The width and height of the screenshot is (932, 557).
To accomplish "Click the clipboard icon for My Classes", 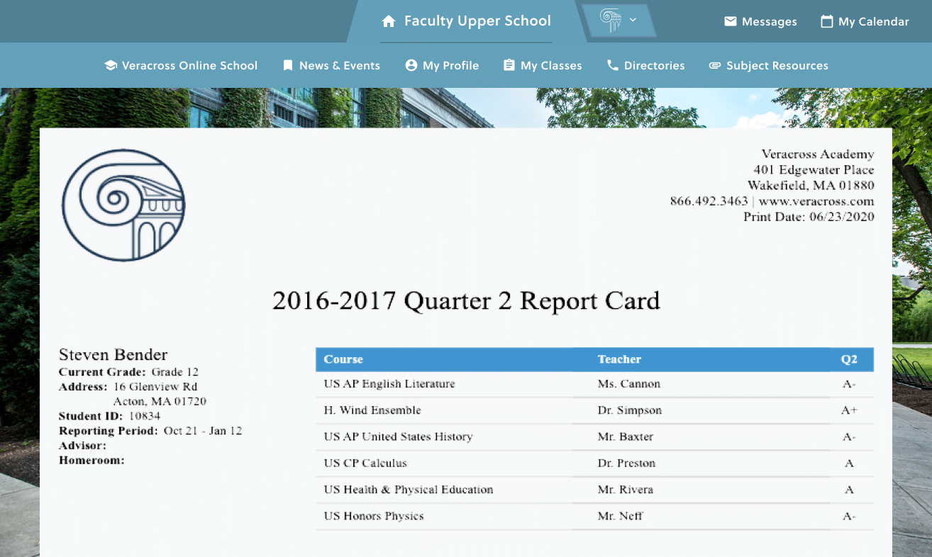I will [509, 65].
